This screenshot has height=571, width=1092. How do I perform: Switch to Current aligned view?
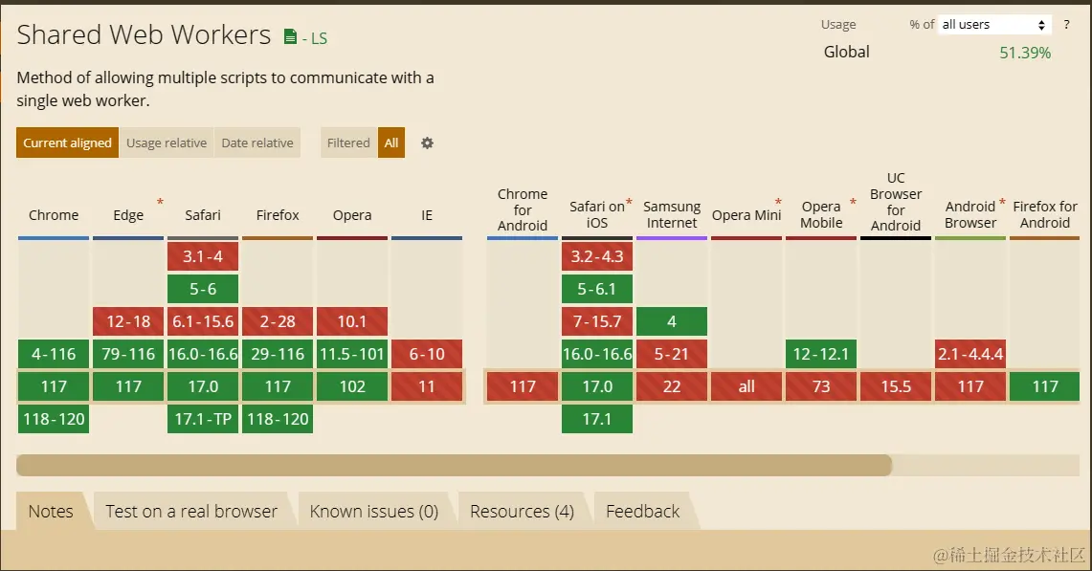pos(68,143)
